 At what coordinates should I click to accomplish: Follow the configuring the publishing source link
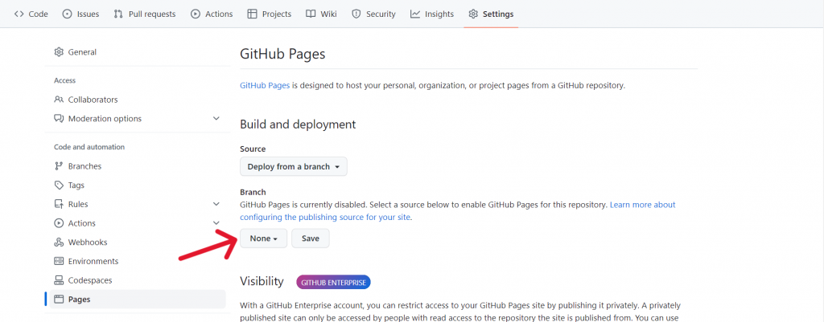coord(325,218)
